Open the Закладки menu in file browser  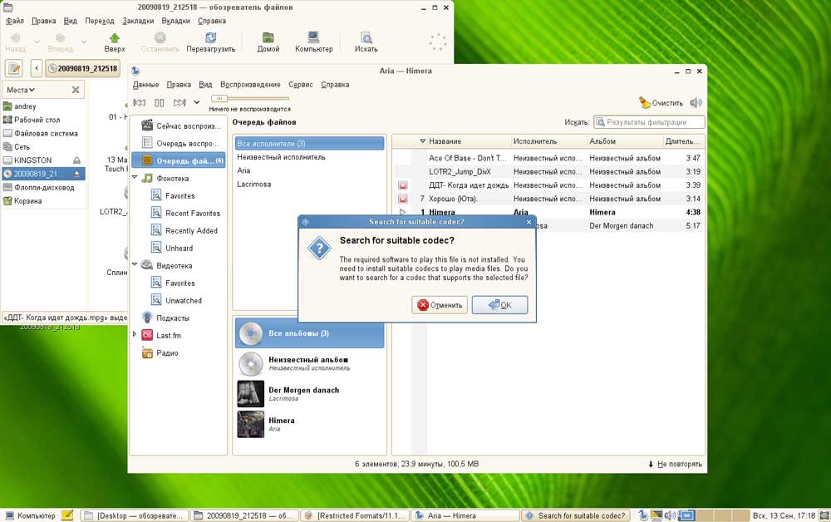[x=137, y=20]
